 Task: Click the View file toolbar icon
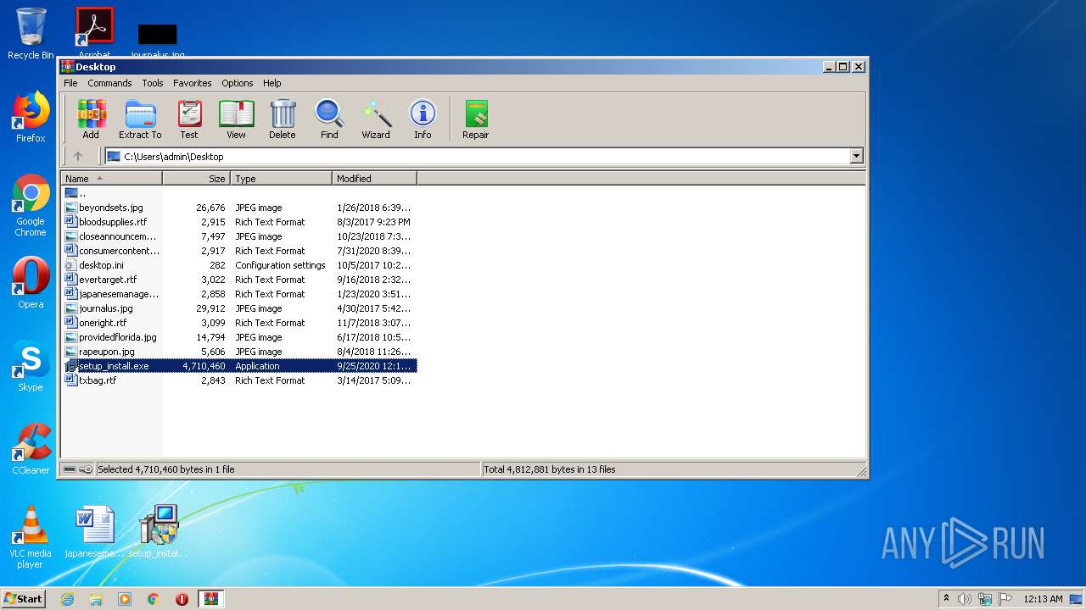pyautogui.click(x=236, y=119)
